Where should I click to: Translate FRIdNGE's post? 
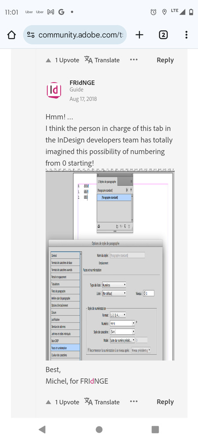click(x=102, y=402)
